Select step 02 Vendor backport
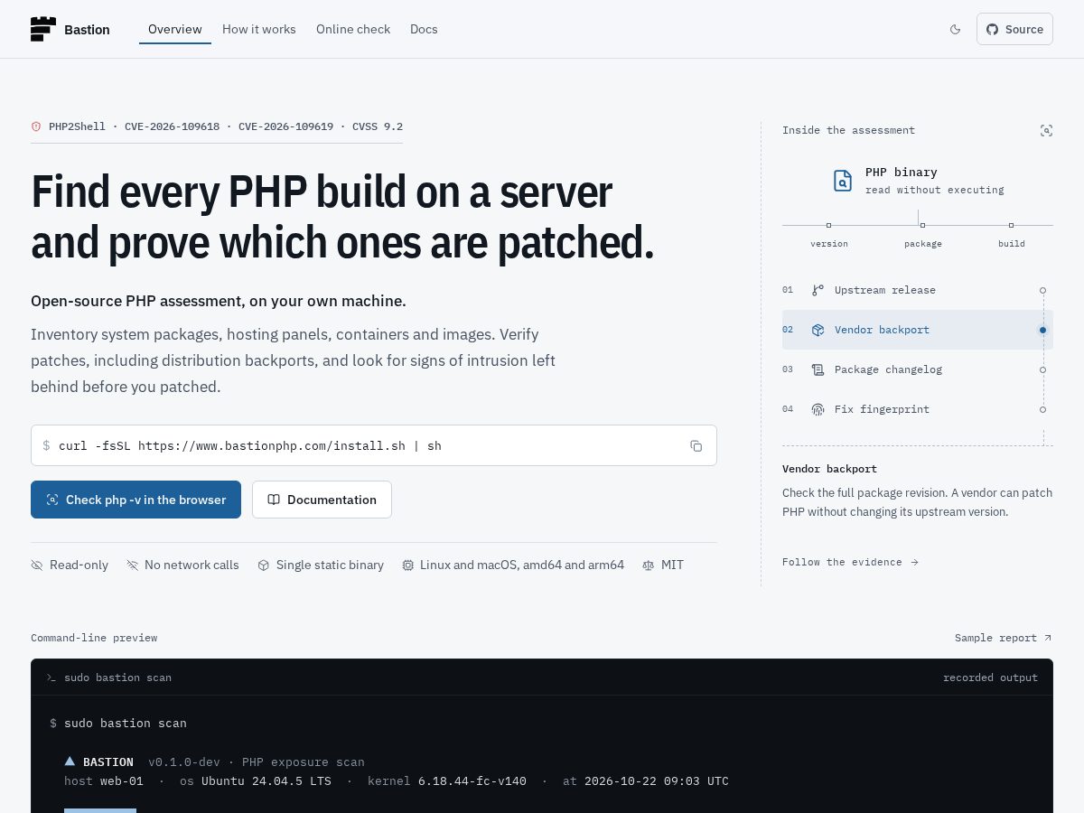The width and height of the screenshot is (1084, 813). 918,330
